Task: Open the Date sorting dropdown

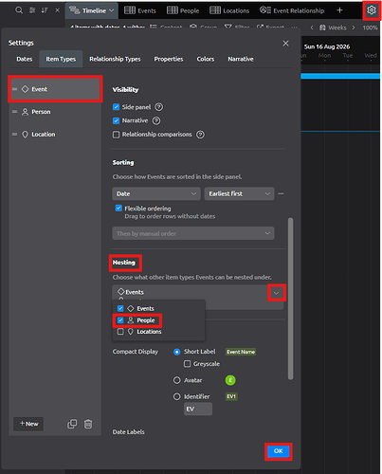Action: click(156, 193)
